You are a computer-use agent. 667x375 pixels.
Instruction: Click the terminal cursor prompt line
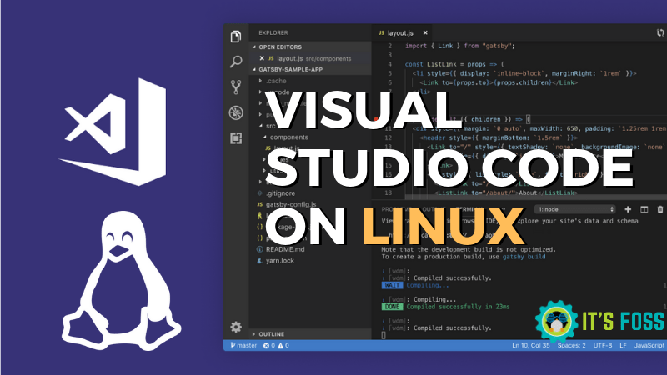[384, 335]
